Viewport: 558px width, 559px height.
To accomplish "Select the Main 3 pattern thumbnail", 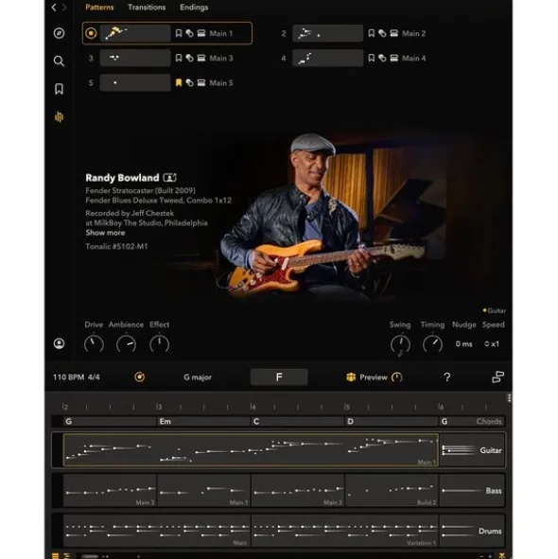I will [135, 58].
